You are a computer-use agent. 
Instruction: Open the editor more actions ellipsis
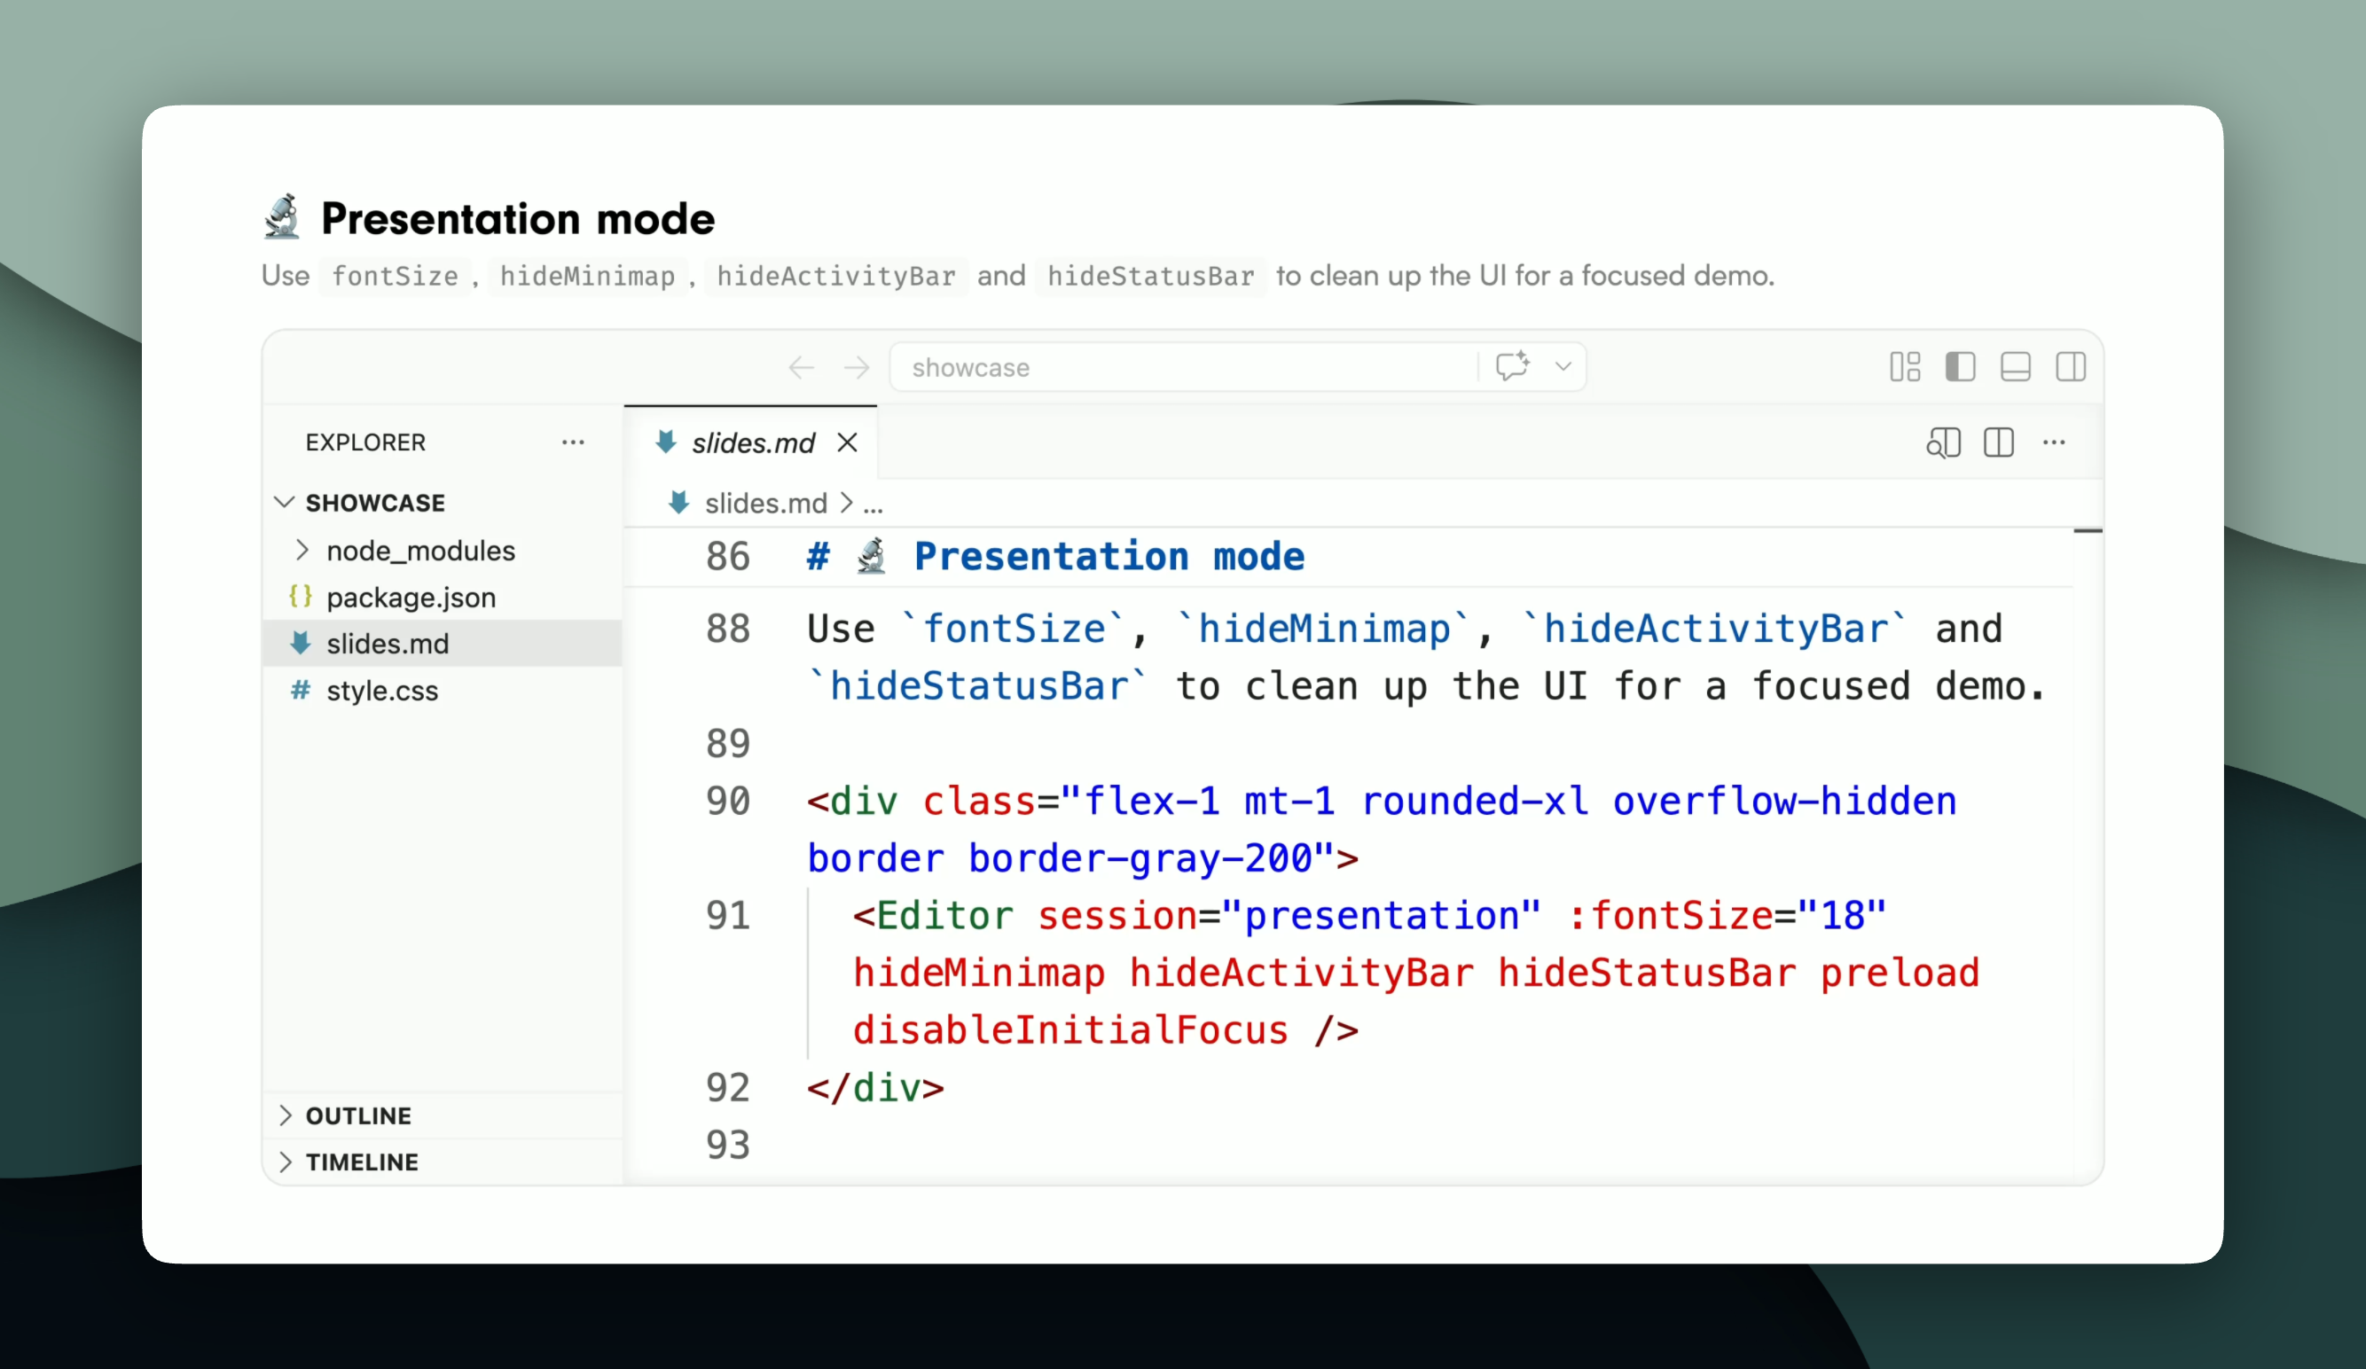2055,442
